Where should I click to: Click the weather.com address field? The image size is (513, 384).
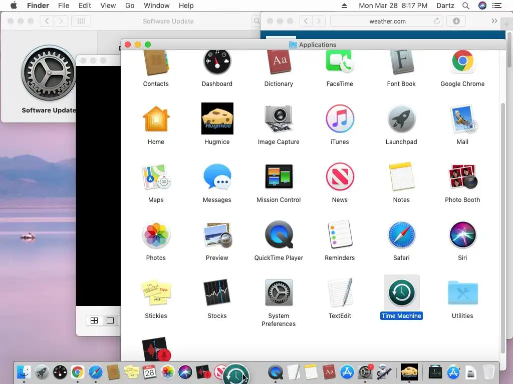(387, 21)
